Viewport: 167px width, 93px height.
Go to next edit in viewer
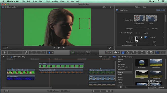[64, 48]
